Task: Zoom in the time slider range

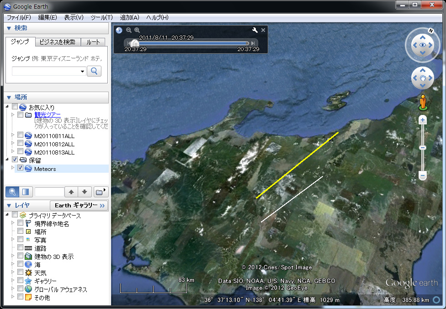Action: coord(137,30)
